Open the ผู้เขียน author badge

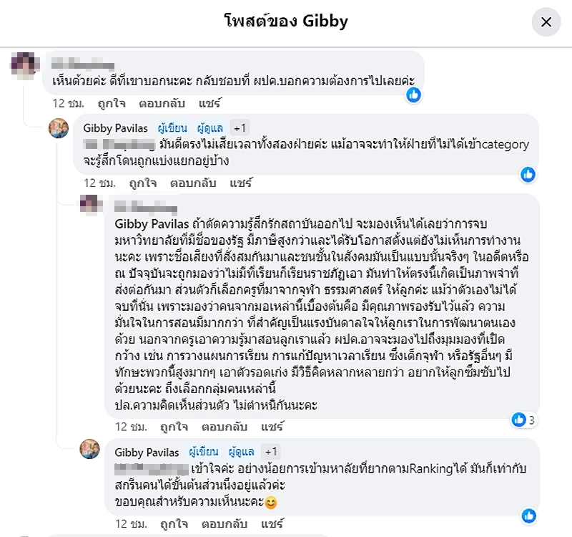coord(174,128)
